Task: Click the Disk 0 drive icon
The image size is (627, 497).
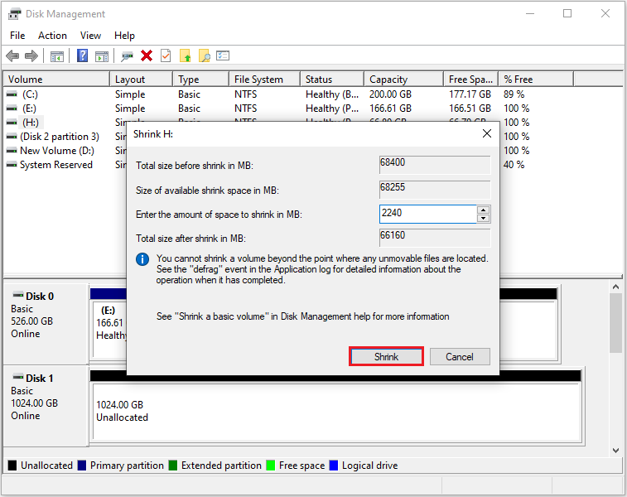Action: [18, 295]
